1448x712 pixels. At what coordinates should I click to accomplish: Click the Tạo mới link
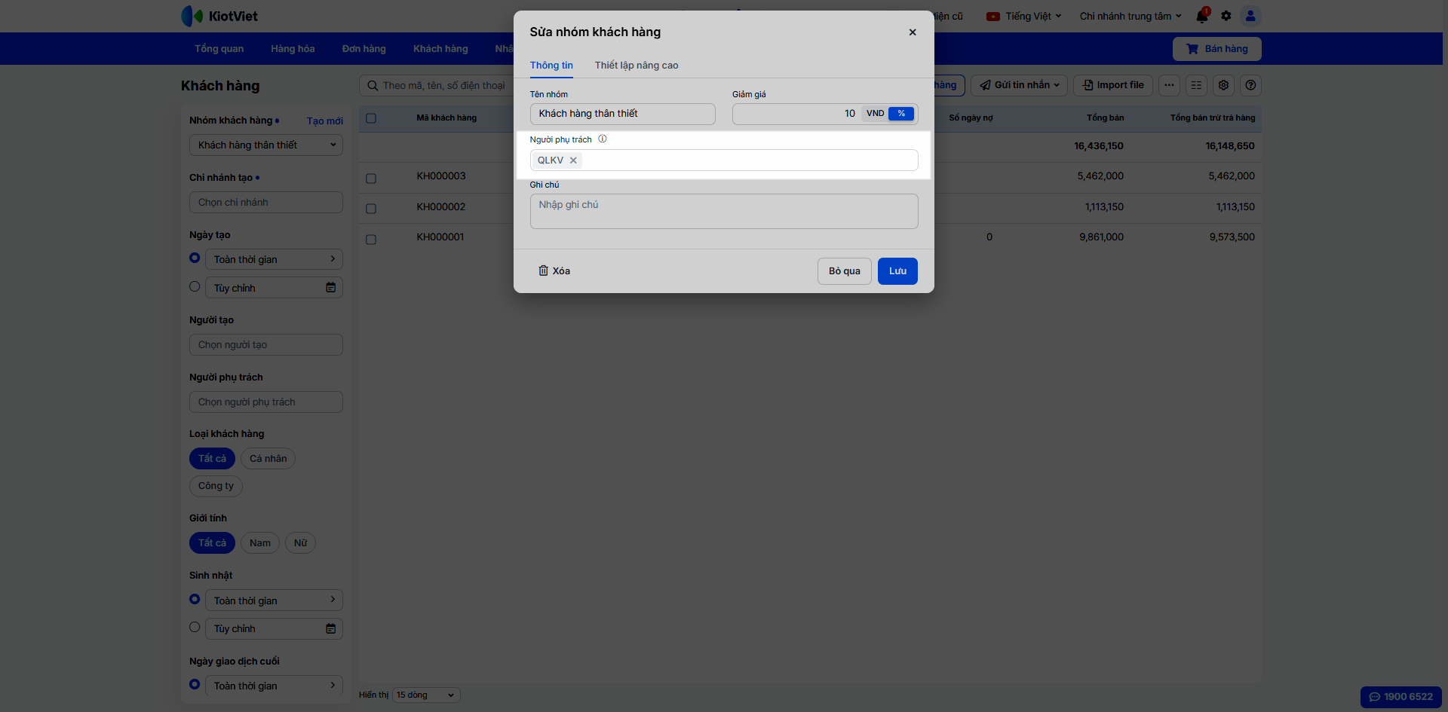(x=325, y=121)
